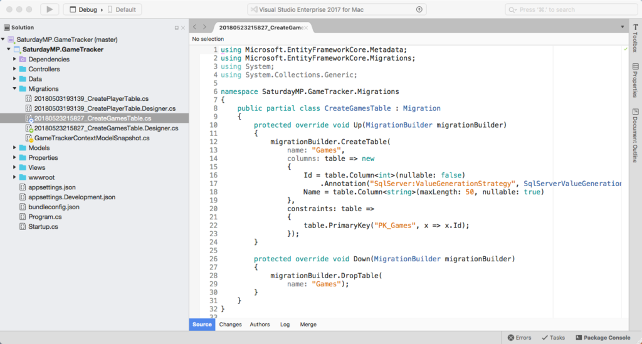Open the Merge view tab

[308, 325]
